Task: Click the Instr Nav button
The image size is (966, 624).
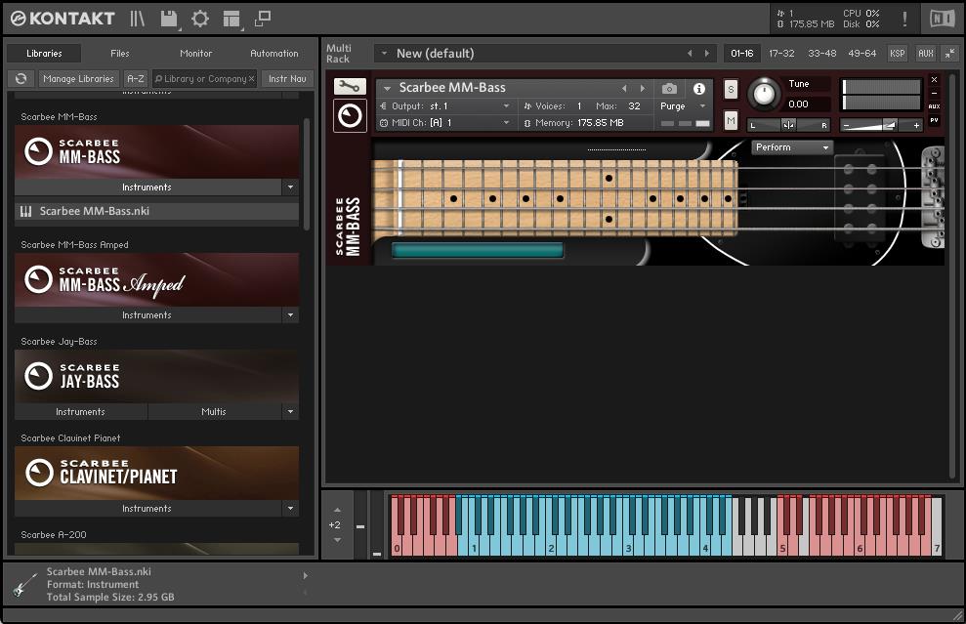Action: [286, 79]
